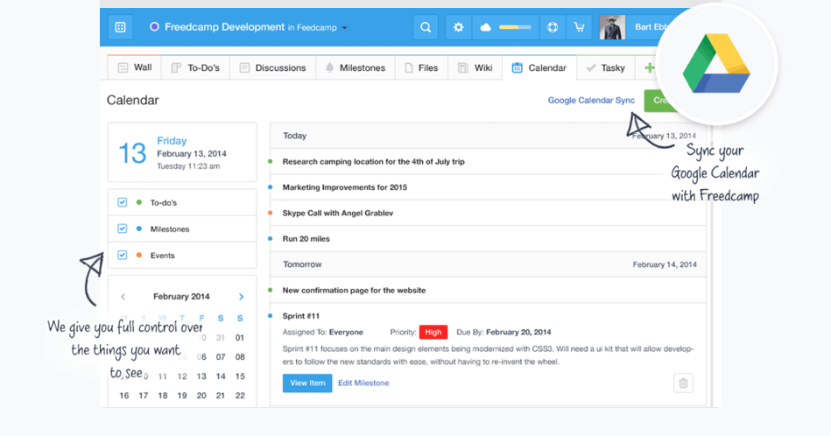The width and height of the screenshot is (831, 436).
Task: Open 'Skype Call with Angel Grablev' event
Action: click(x=338, y=213)
